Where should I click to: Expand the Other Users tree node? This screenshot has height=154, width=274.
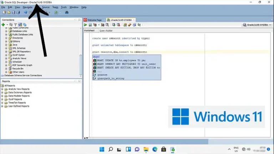pyautogui.click(x=6, y=72)
